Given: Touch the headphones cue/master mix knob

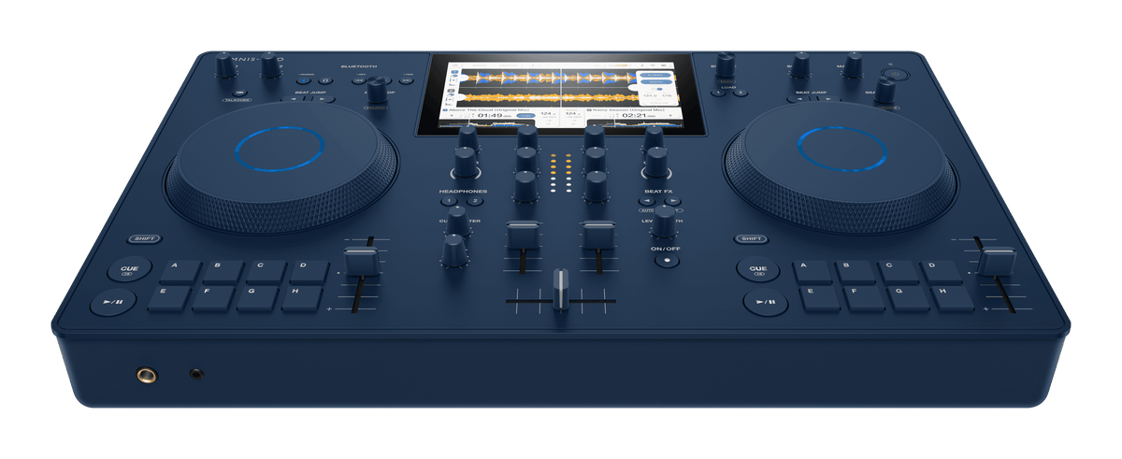Looking at the screenshot, I should [x=457, y=222].
